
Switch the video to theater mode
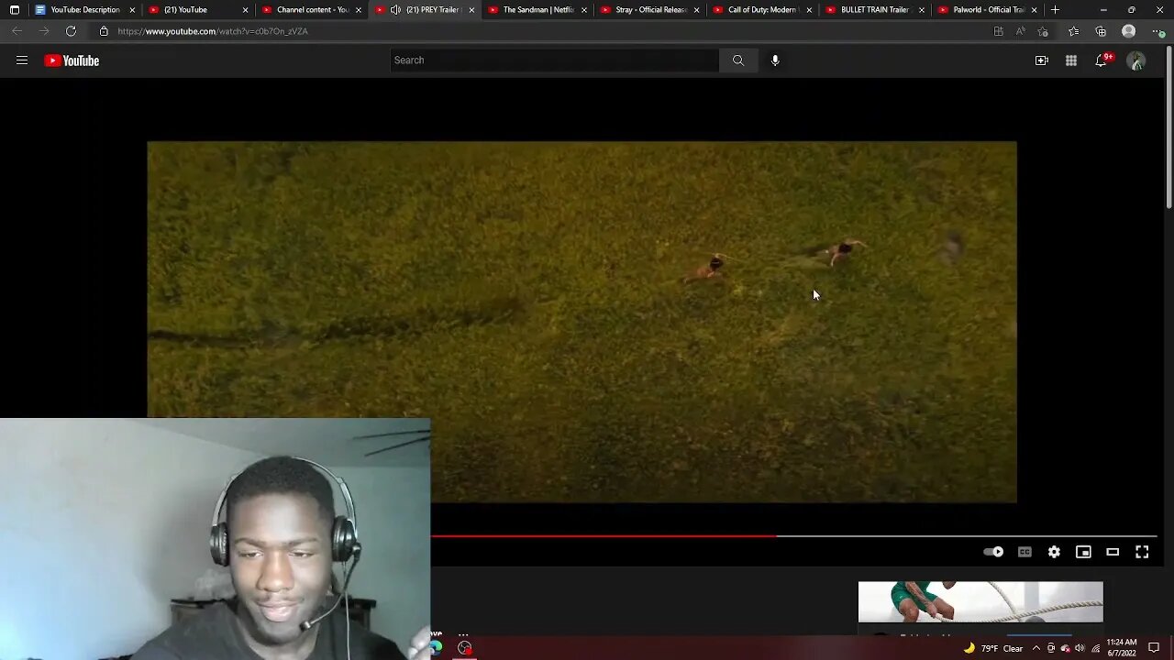pyautogui.click(x=1113, y=552)
